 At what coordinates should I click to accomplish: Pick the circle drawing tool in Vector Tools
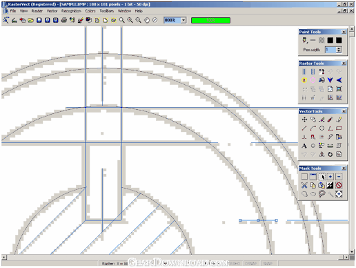pos(322,128)
